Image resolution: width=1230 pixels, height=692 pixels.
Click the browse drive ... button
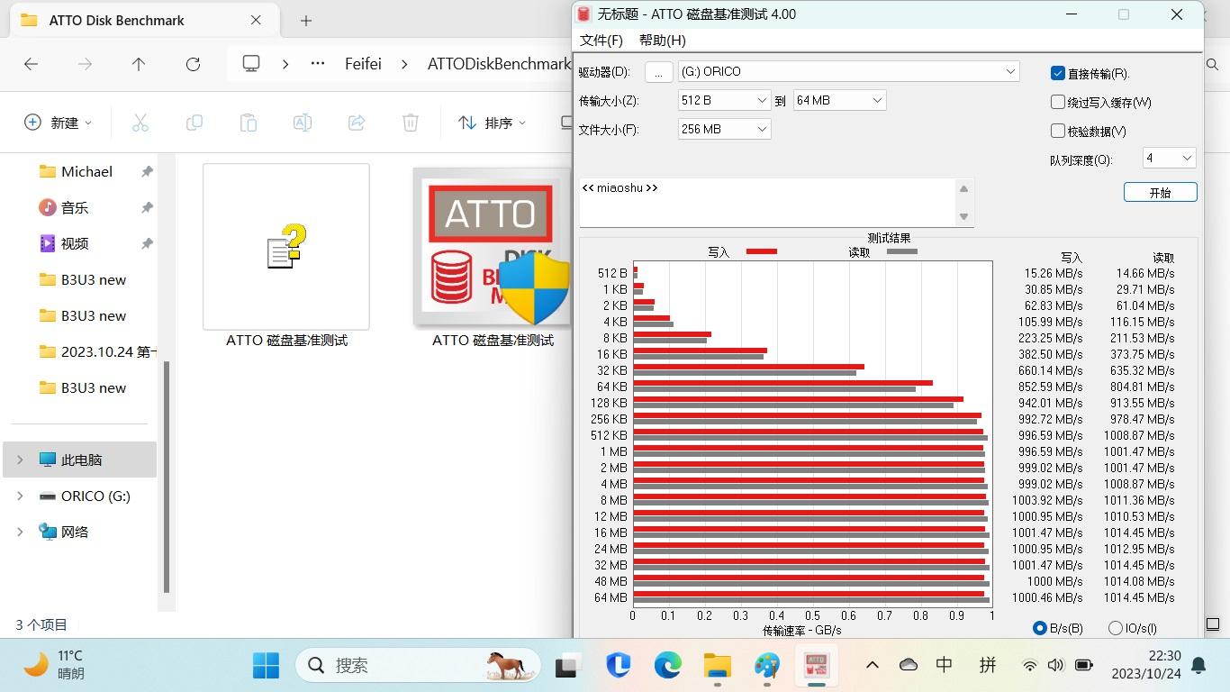659,72
